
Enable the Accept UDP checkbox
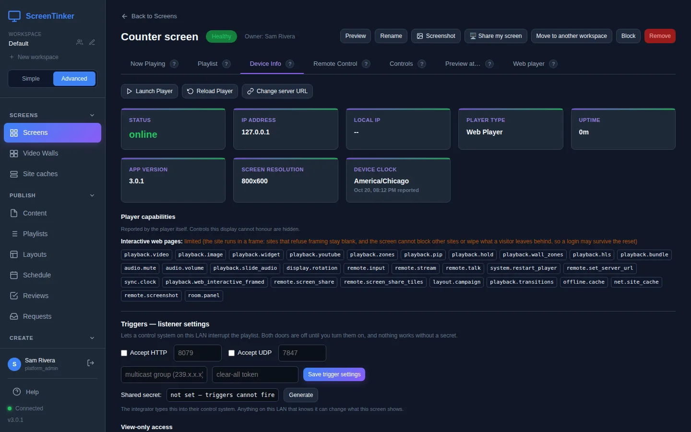pyautogui.click(x=232, y=353)
